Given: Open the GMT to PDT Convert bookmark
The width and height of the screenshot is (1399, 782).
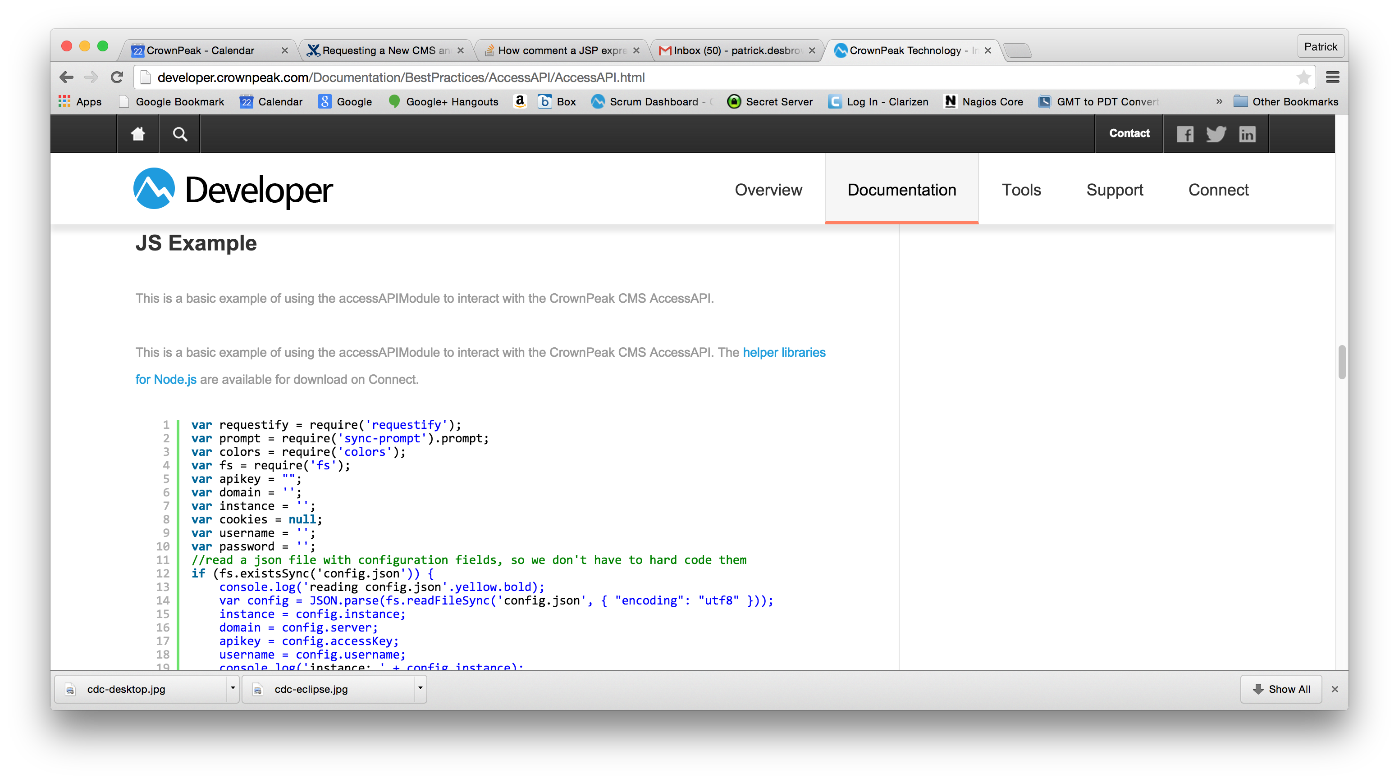Looking at the screenshot, I should [x=1098, y=101].
